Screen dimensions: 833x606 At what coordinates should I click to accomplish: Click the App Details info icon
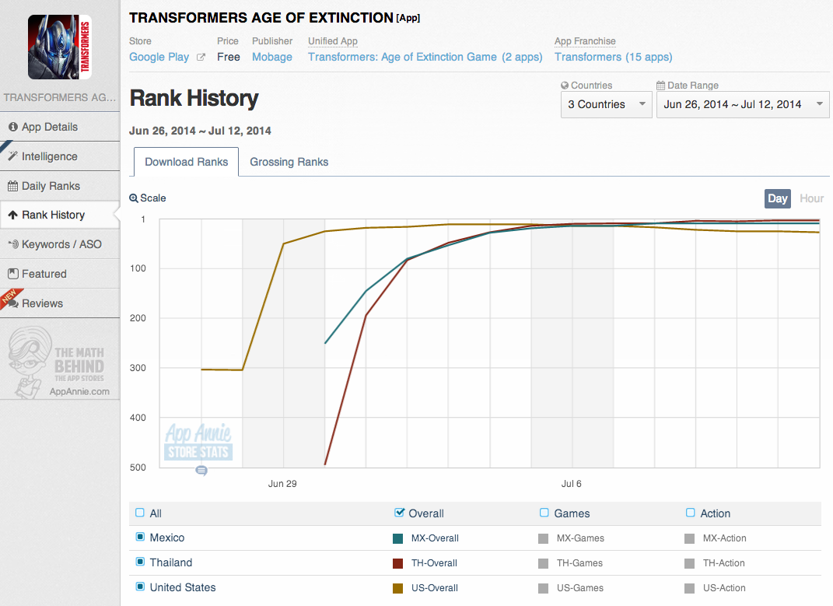pyautogui.click(x=12, y=127)
